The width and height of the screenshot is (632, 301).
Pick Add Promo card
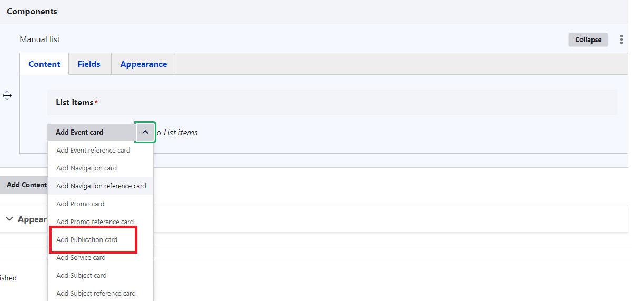80,204
